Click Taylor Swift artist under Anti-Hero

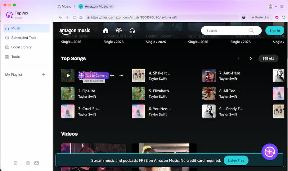[x=228, y=79]
